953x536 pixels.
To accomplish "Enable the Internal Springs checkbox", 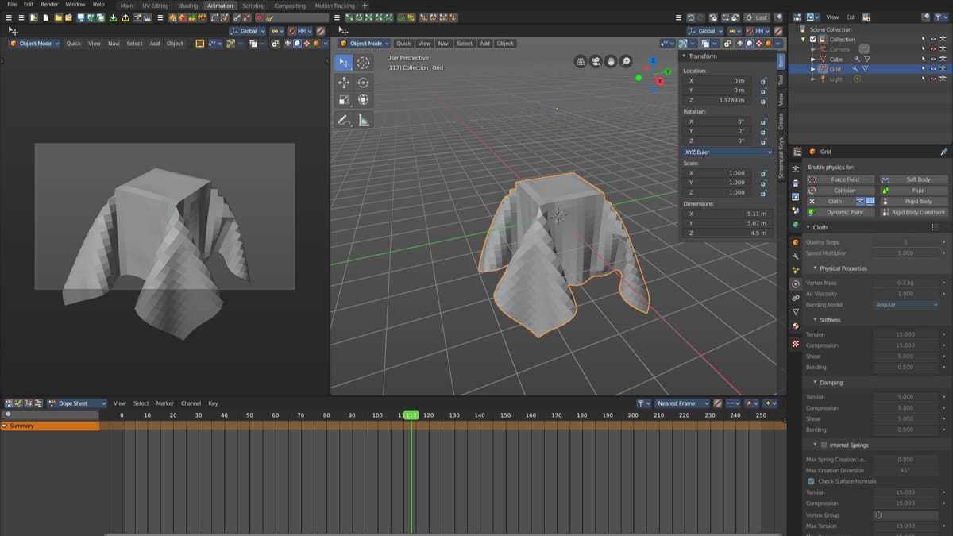I will [x=824, y=445].
